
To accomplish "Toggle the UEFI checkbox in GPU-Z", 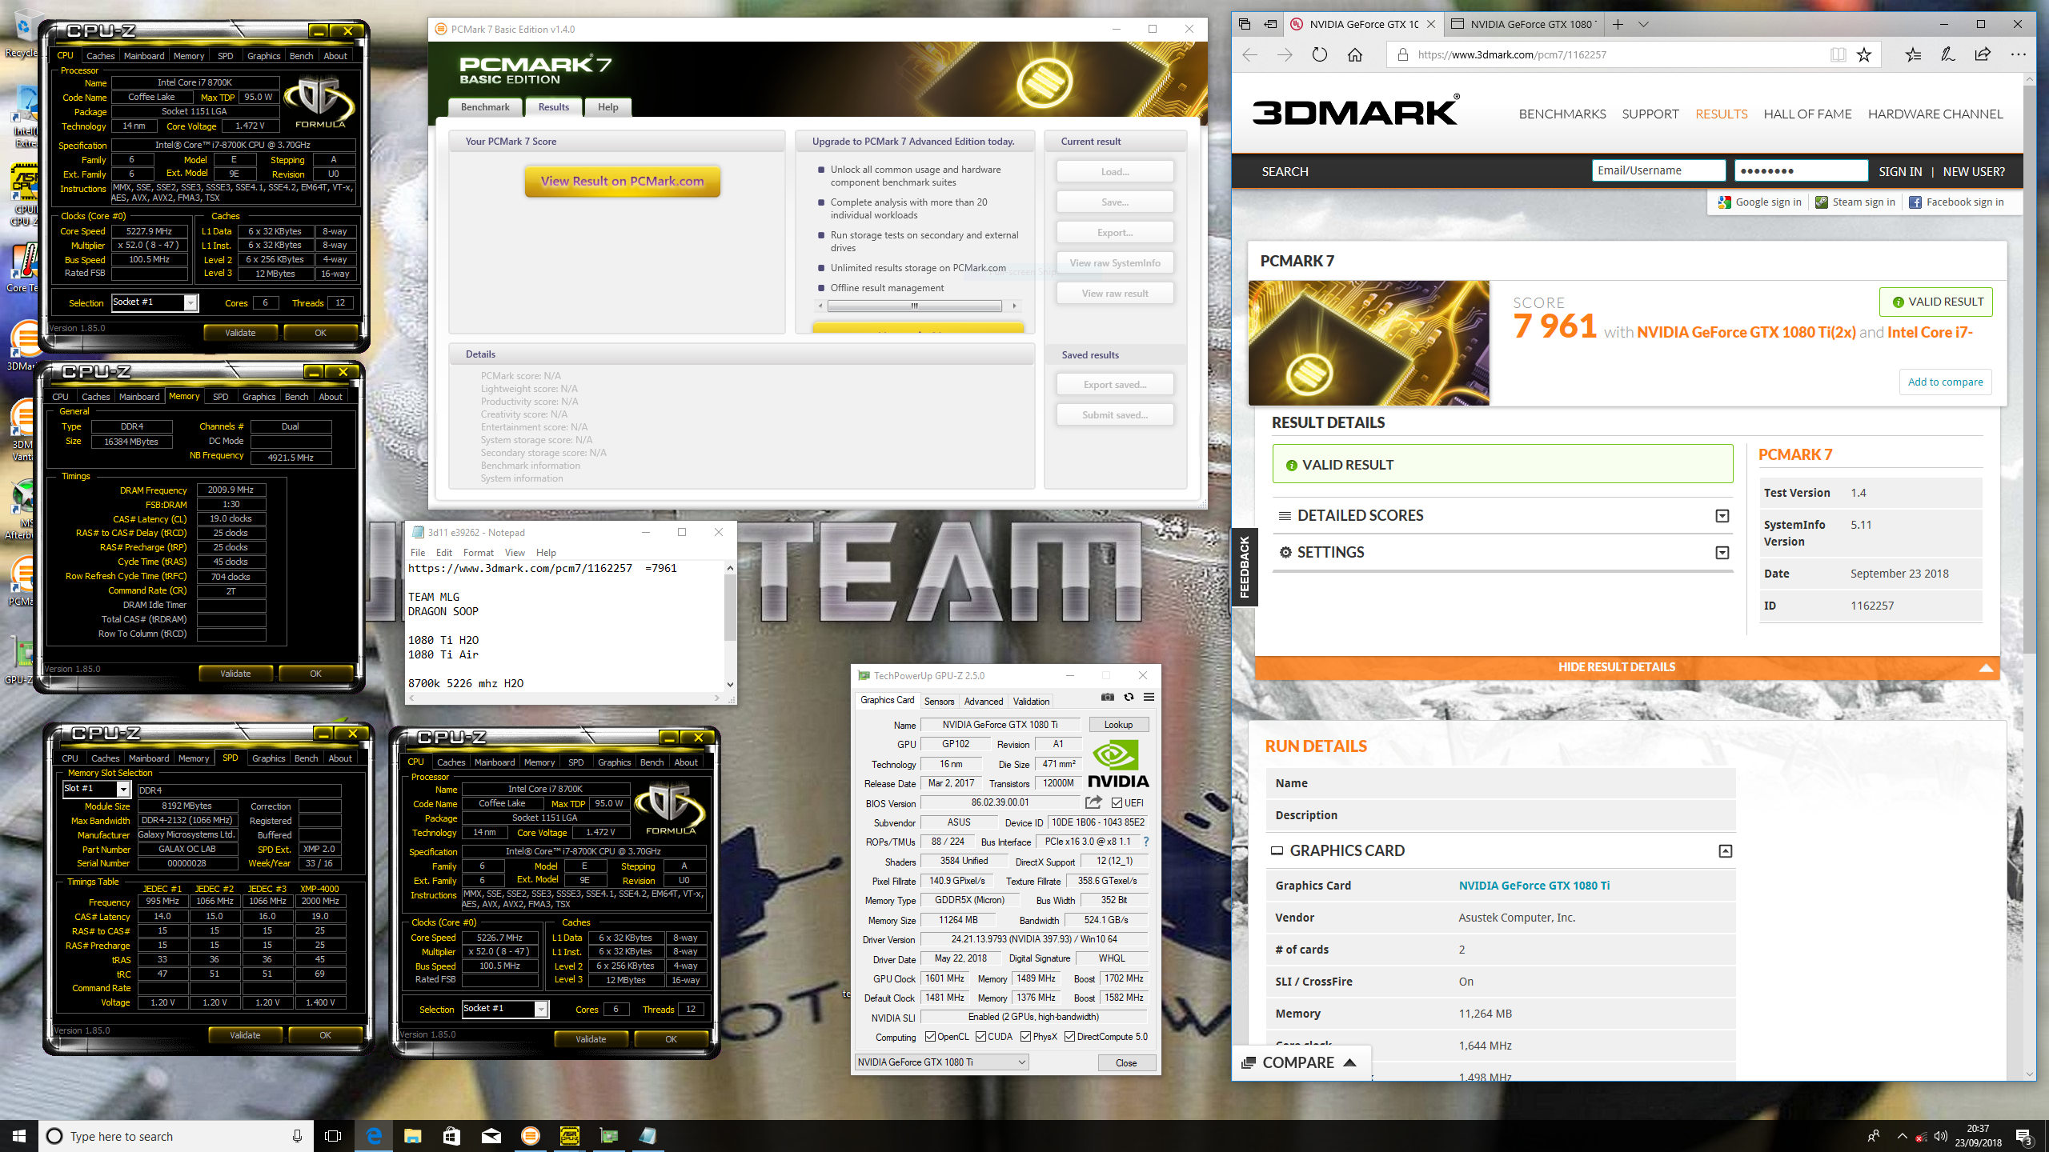I will (1117, 802).
